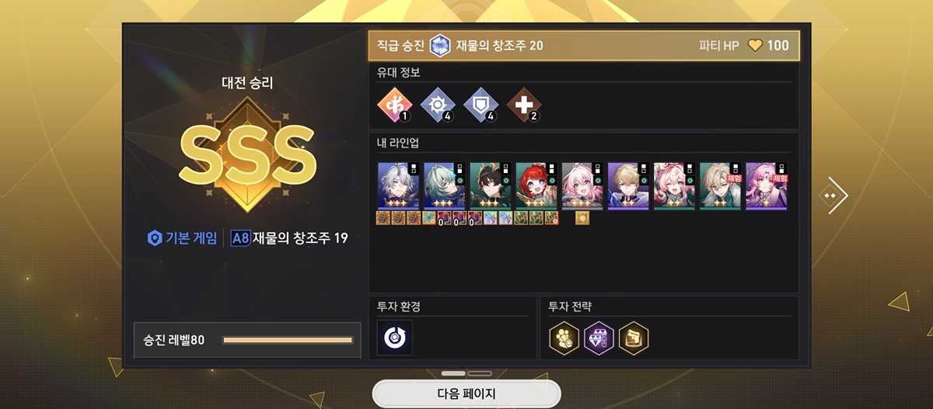Select the gold people strategy hexagon icon
The width and height of the screenshot is (933, 409).
click(x=564, y=338)
